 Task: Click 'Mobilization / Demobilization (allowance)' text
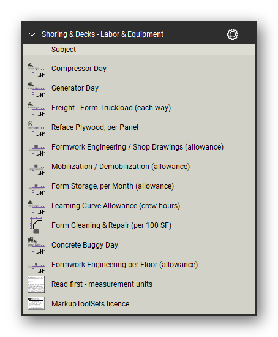click(121, 167)
